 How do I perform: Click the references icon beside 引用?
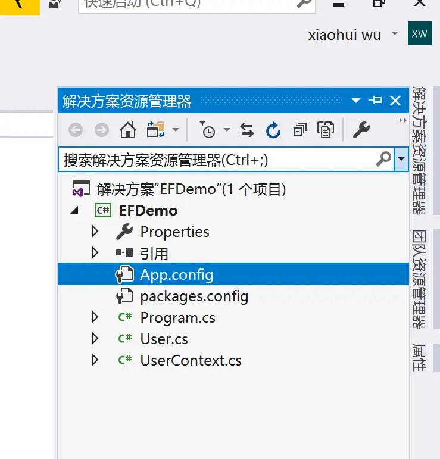[x=124, y=252]
